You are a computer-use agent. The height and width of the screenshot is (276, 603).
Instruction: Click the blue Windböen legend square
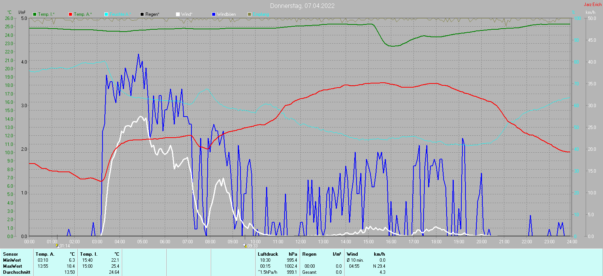[214, 14]
